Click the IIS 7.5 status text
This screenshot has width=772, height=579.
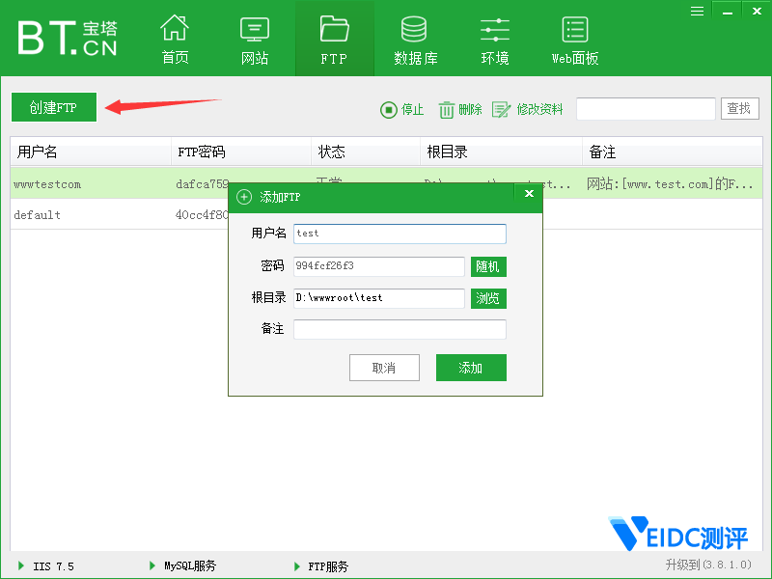[53, 566]
